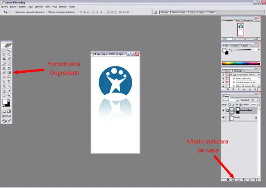
Task: Click the K grayscale slider in Color panel
Action: pos(241,50)
